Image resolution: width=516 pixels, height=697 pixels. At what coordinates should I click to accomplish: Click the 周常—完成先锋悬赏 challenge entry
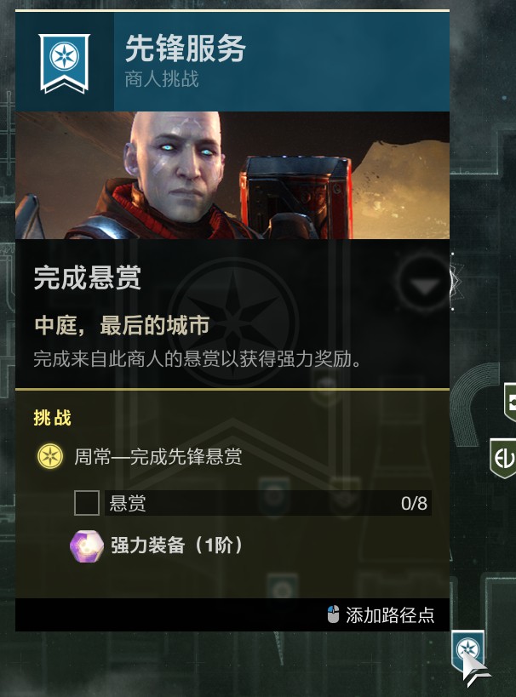pos(158,456)
